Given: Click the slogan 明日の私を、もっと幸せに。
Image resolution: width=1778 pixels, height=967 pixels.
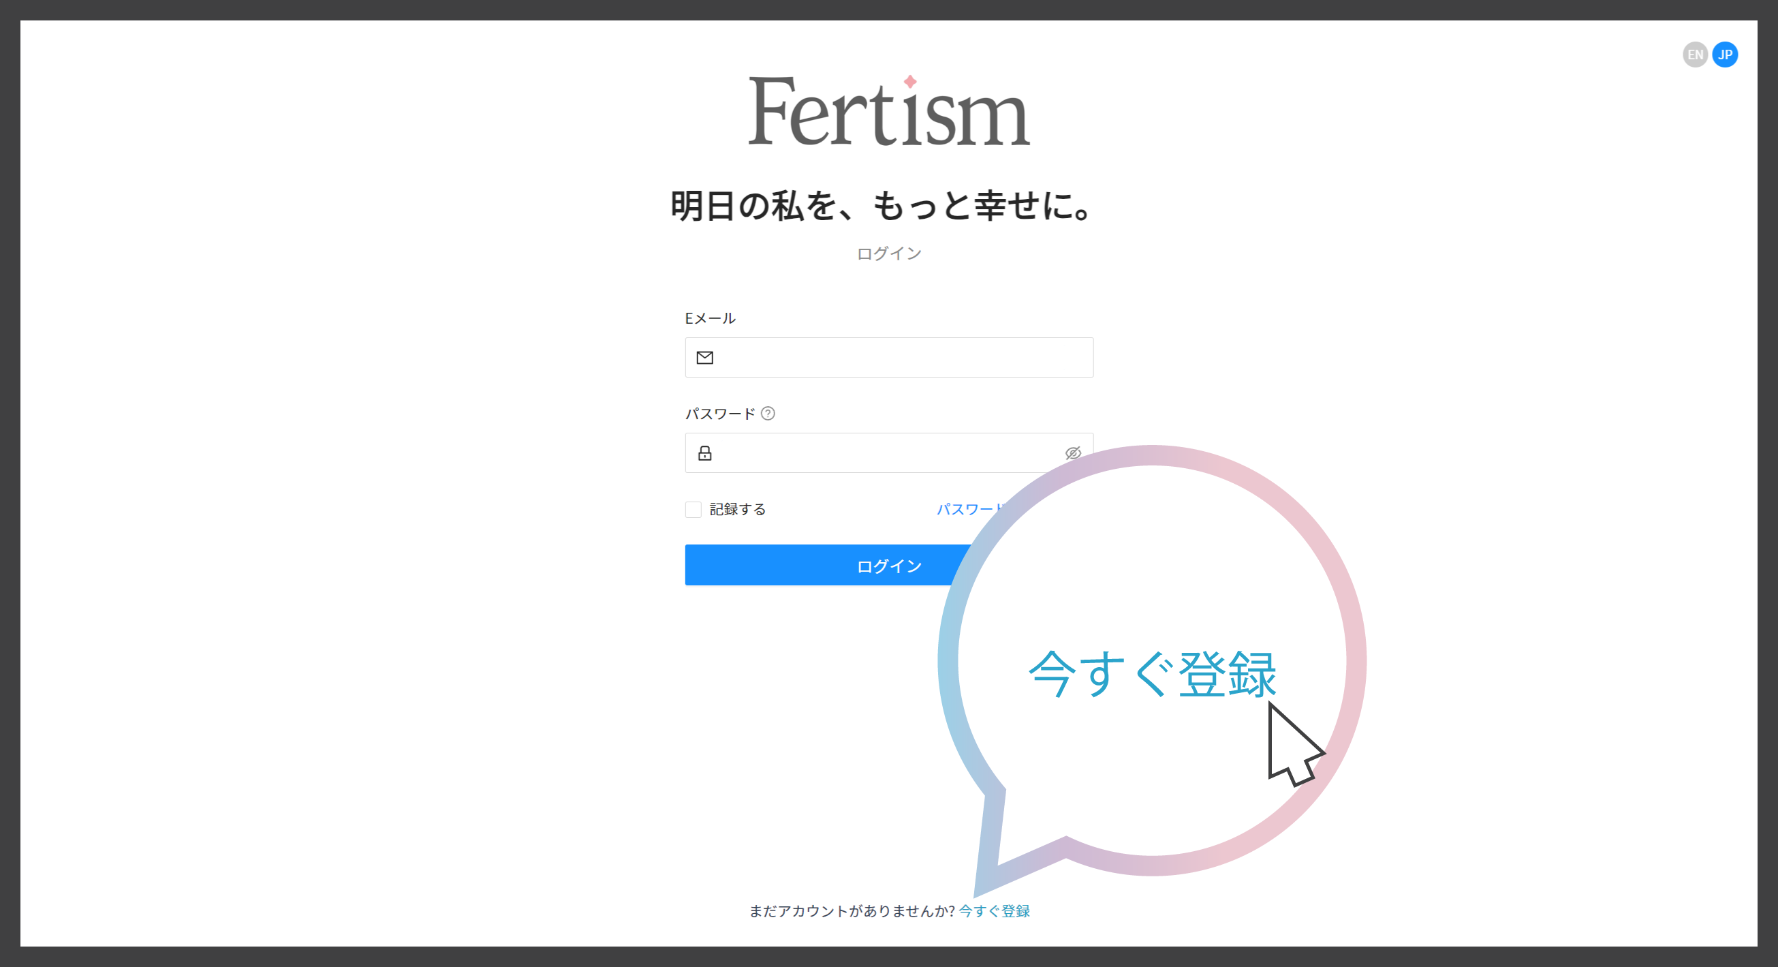Looking at the screenshot, I should click(x=882, y=206).
